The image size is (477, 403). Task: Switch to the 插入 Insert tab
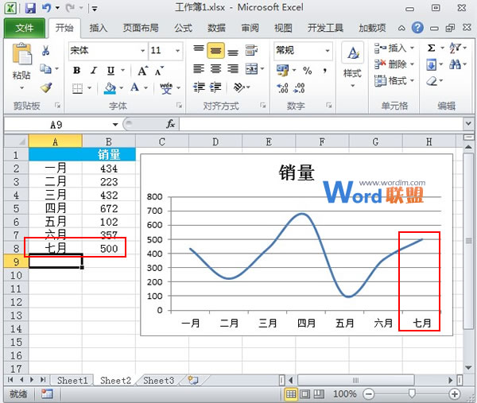(99, 28)
